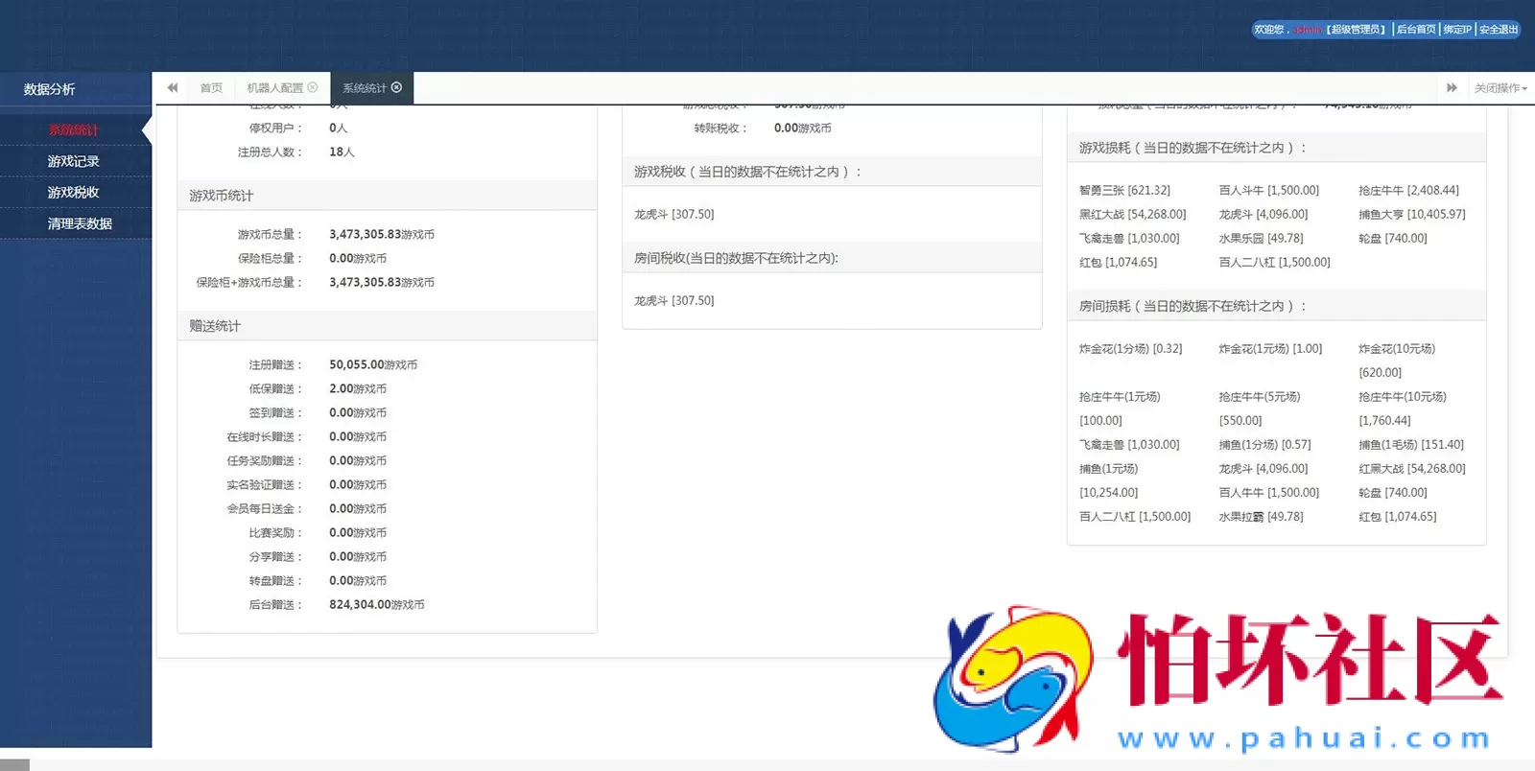Open 游戏记录 in the sidebar
The height and width of the screenshot is (771, 1535).
74,161
